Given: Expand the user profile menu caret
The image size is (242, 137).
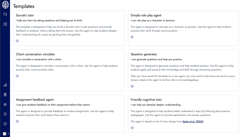Looking at the screenshot, I should (x=8, y=133).
